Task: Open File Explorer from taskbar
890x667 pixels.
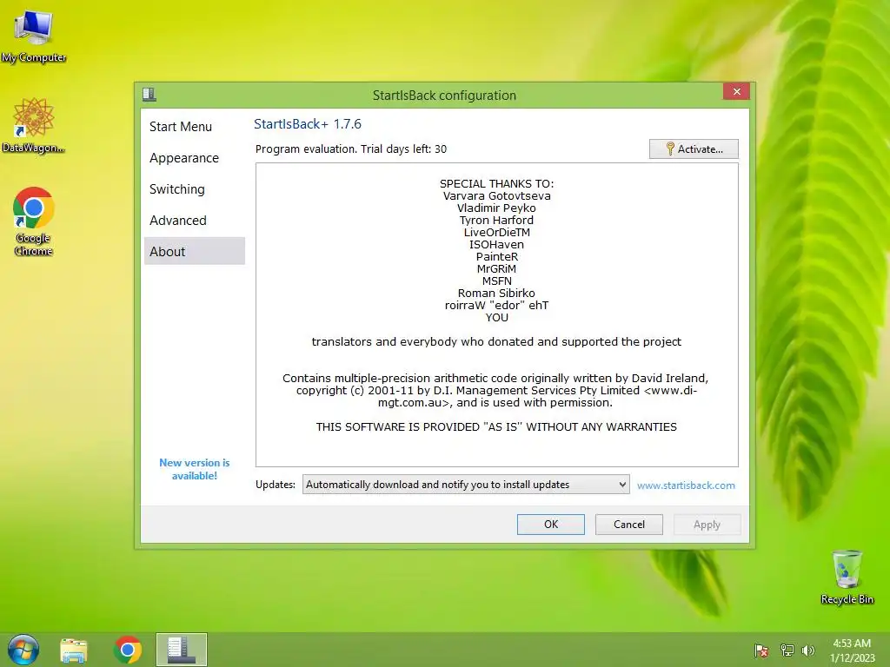Action: point(74,650)
